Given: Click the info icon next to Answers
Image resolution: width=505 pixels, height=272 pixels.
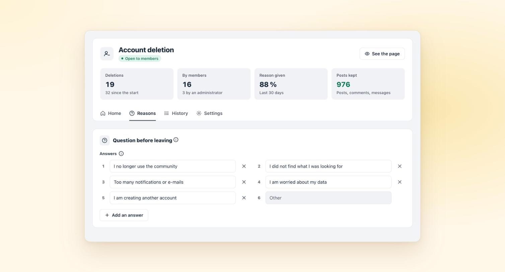Looking at the screenshot, I should pos(121,154).
